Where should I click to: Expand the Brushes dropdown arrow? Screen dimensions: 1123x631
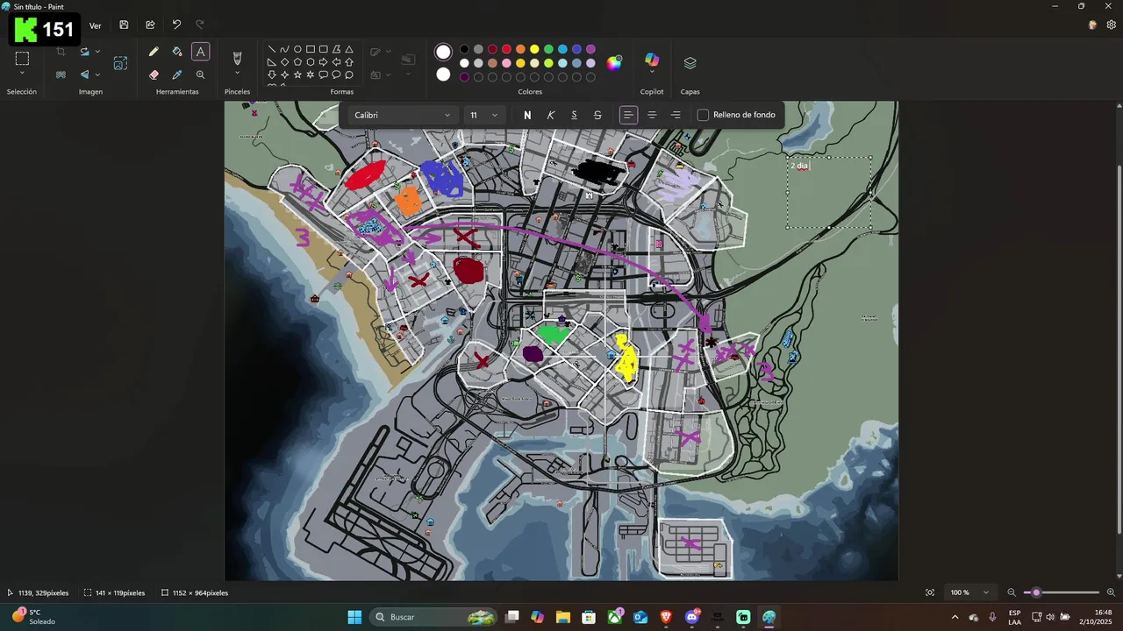237,74
